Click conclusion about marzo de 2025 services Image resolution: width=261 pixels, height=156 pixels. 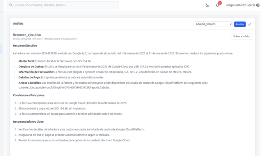[x=73, y=103]
